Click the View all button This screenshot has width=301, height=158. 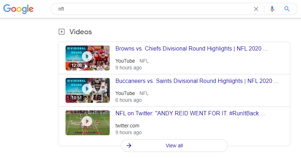pyautogui.click(x=174, y=146)
